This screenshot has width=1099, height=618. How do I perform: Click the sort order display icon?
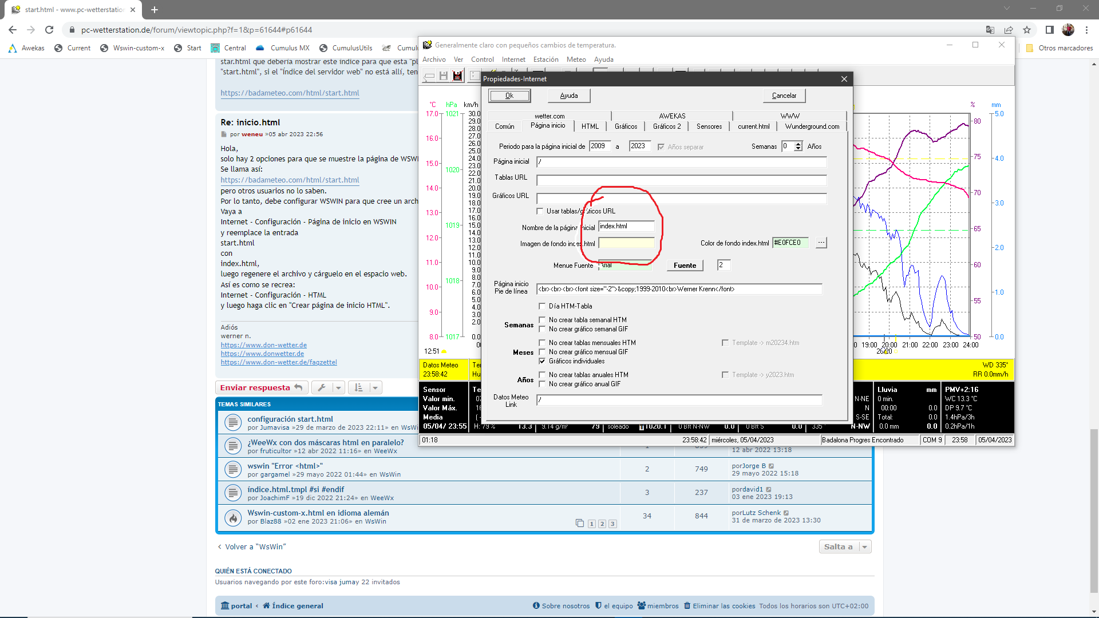point(359,387)
